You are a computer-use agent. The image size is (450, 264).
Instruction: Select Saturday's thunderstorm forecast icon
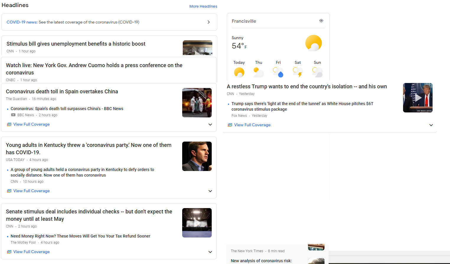tap(298, 72)
